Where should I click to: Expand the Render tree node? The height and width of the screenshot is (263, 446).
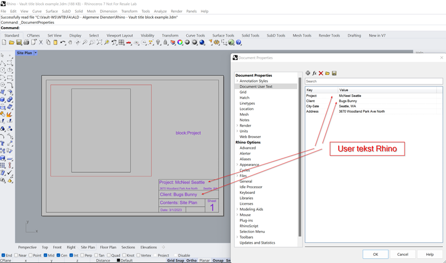point(237,126)
